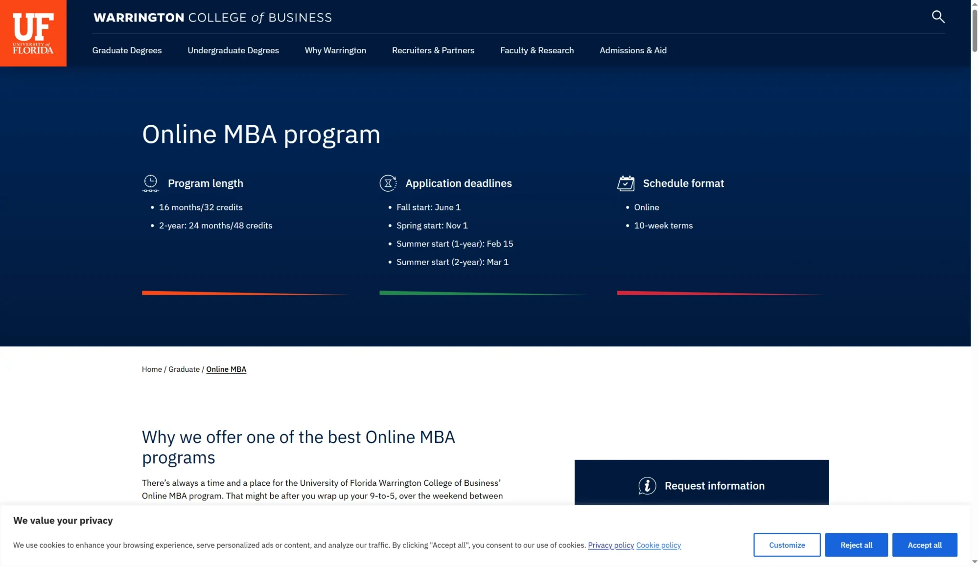Click Warrington College of Business title
979x566 pixels.
(x=213, y=18)
